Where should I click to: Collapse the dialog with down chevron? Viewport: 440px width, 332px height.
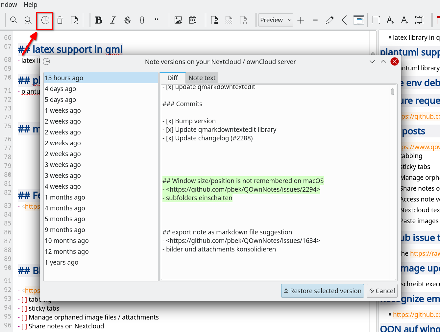click(x=372, y=62)
